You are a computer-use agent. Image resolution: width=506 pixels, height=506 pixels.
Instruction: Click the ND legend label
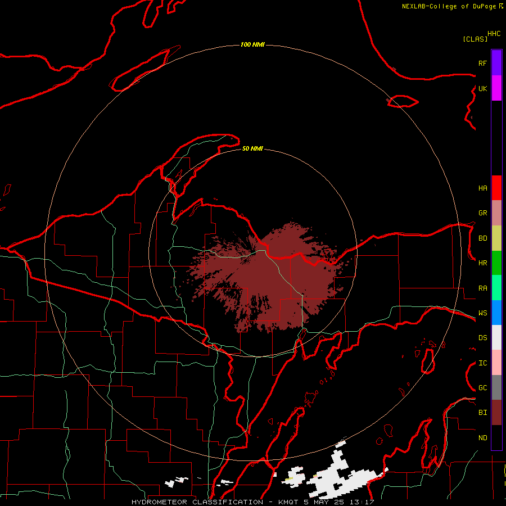[x=482, y=437]
